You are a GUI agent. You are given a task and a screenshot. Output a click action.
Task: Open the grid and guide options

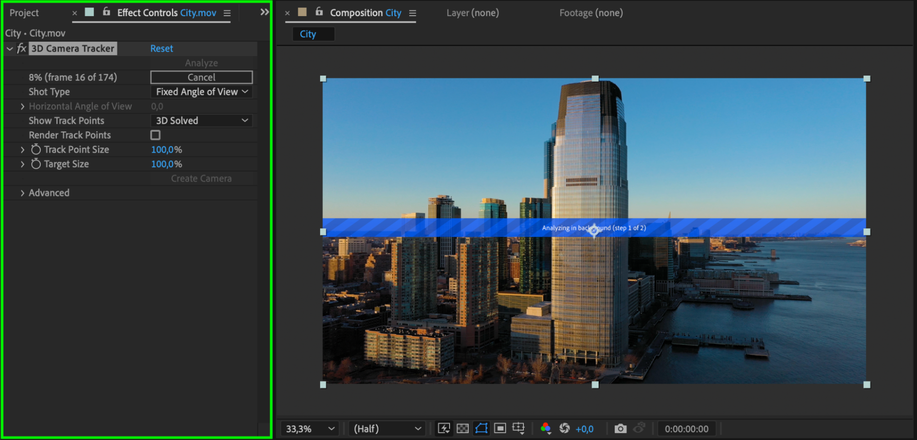(x=518, y=429)
